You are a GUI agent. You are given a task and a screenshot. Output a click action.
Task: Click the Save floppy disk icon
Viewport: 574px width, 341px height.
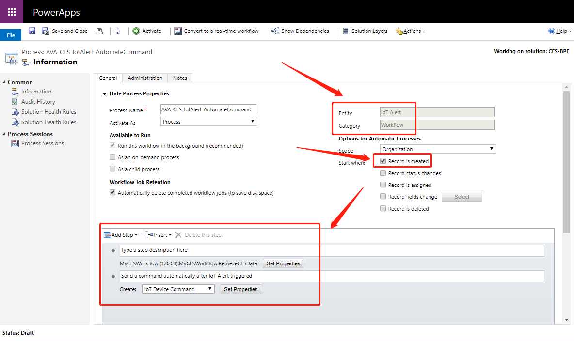pyautogui.click(x=32, y=31)
